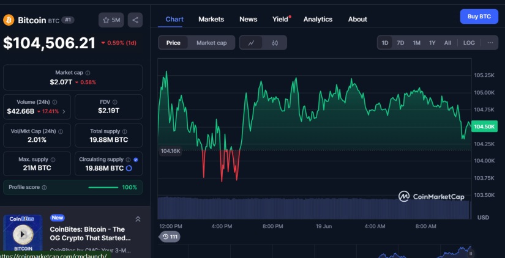Play the CoinBites Bitcoin video thumbnail
Viewport: 505px width, 258px height.
pos(23,235)
